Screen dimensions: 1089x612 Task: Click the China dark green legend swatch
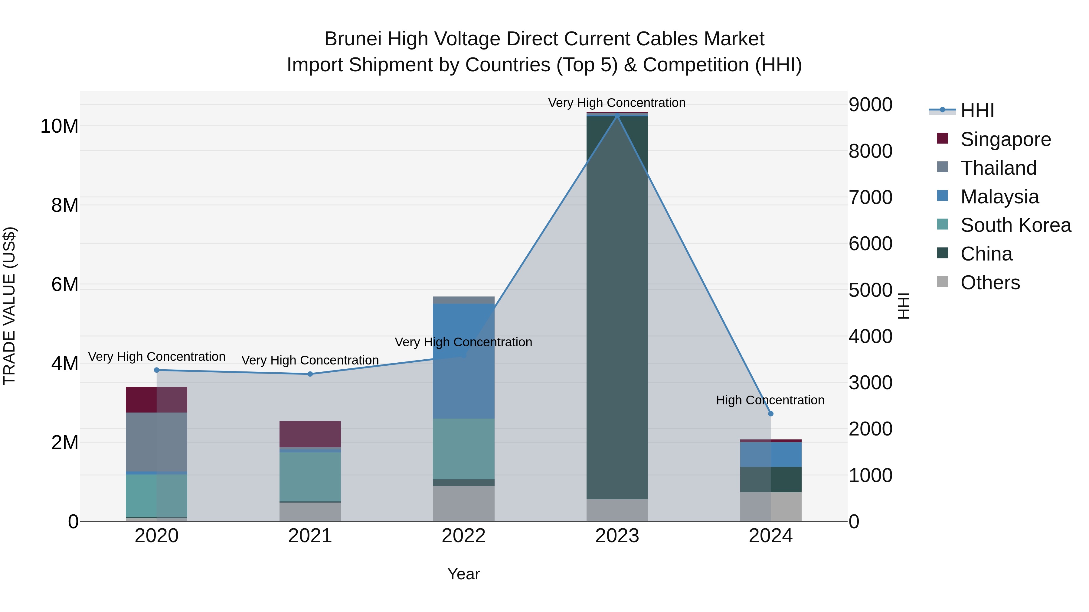tap(942, 253)
